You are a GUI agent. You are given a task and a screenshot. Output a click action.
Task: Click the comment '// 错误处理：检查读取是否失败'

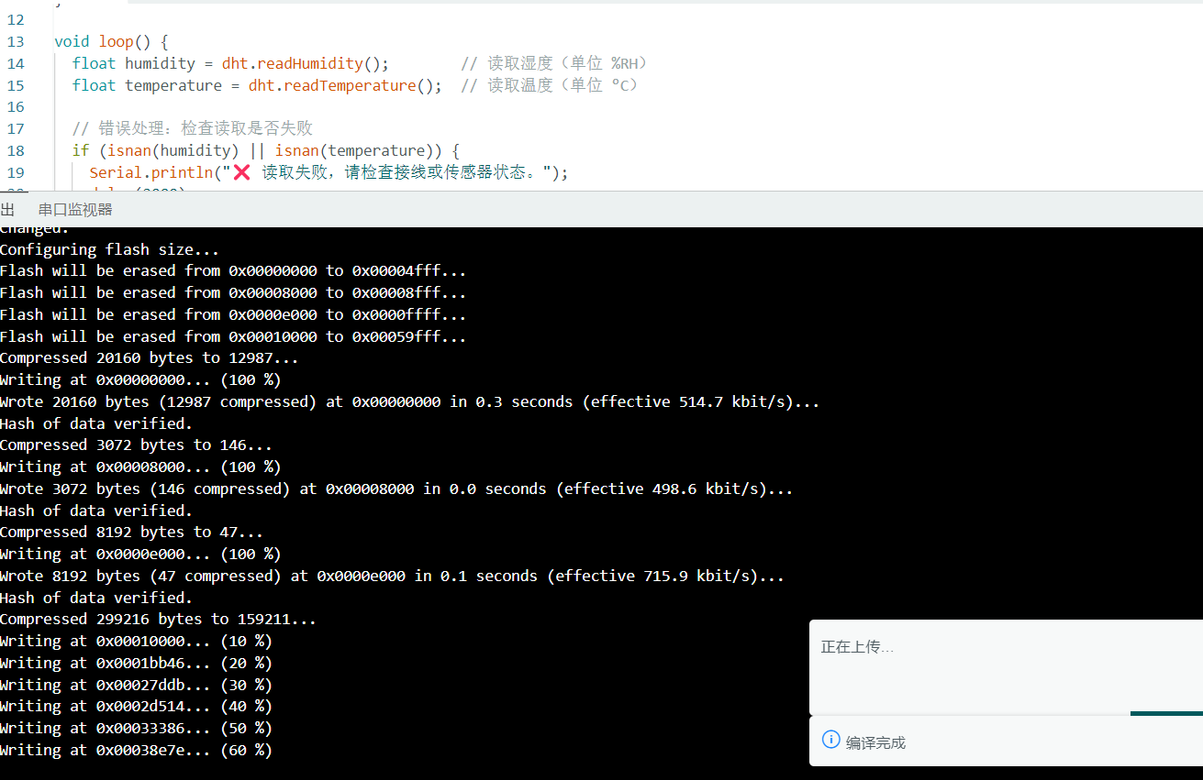point(193,129)
